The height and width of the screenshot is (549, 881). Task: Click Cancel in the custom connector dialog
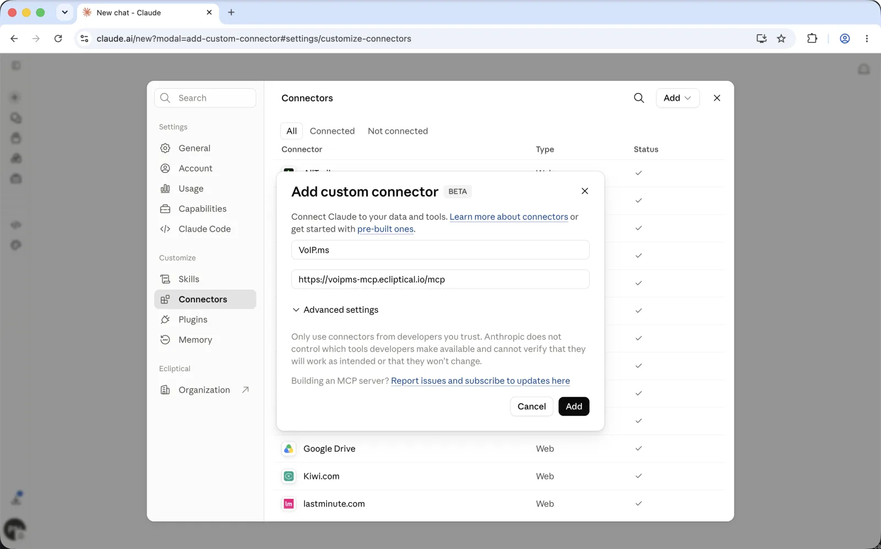click(x=531, y=406)
